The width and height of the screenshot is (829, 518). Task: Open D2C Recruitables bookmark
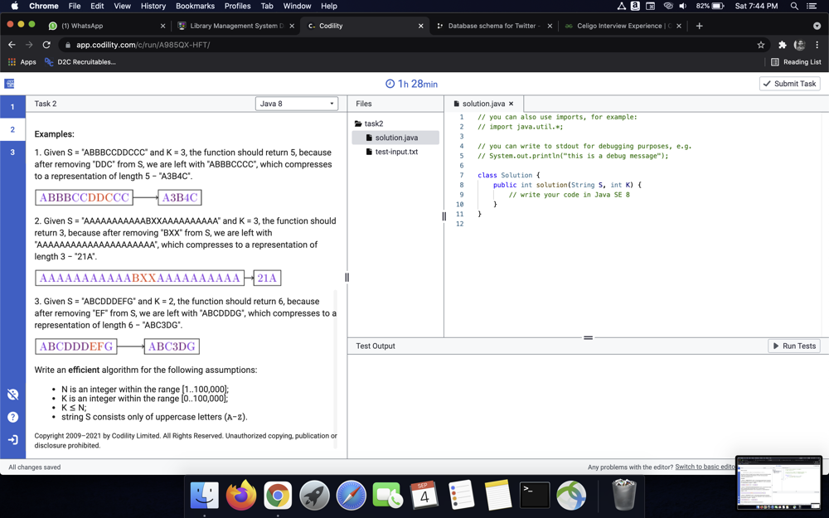coord(80,62)
